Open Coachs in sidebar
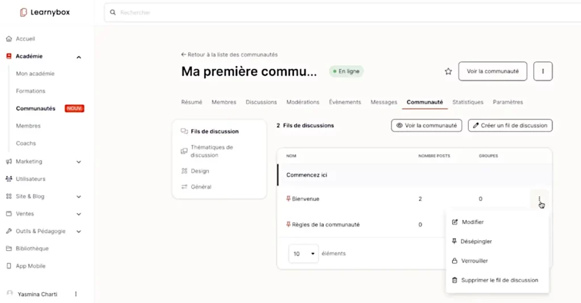The image size is (581, 303). 26,143
